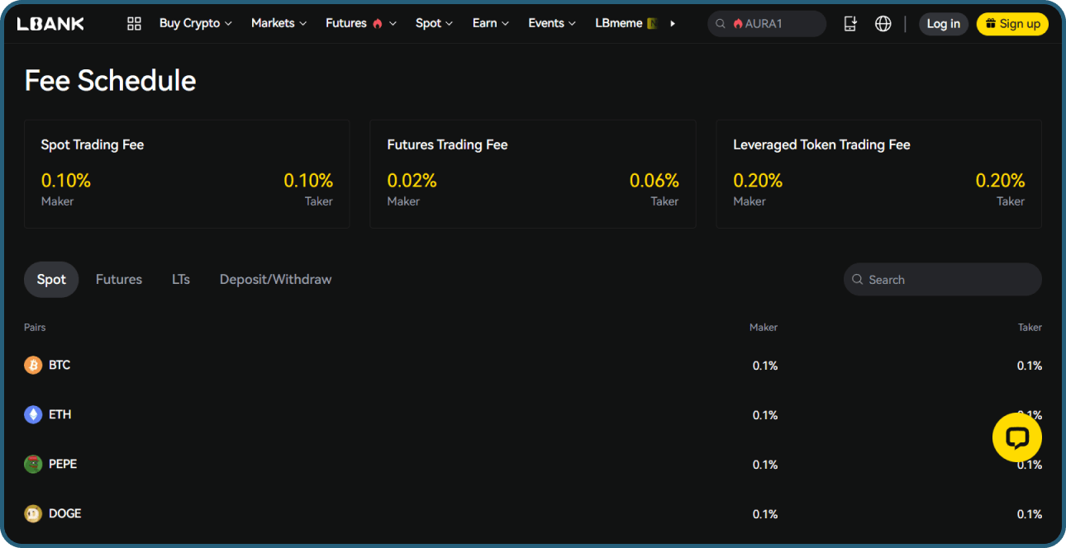Expand the Futures dropdown menu
1066x548 pixels.
360,24
